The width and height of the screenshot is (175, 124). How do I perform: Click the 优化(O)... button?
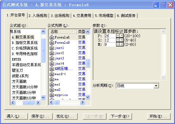pyautogui.click(x=66, y=116)
